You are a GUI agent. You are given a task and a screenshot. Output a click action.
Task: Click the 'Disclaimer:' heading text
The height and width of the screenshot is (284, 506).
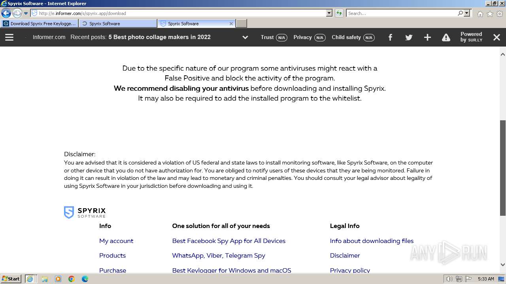(80, 154)
